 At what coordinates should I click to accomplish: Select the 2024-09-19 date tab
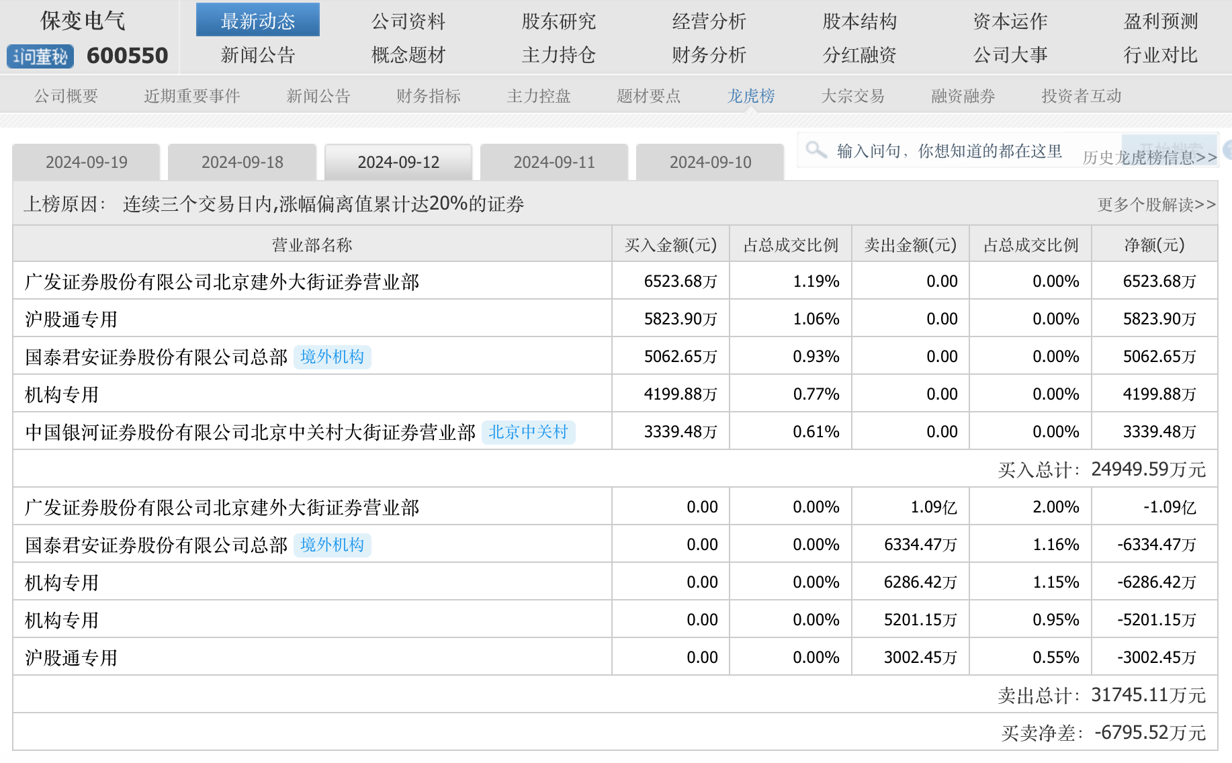(x=87, y=163)
